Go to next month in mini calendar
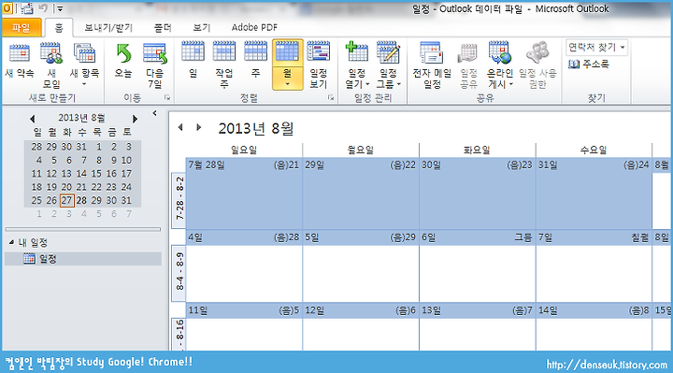 (136, 119)
